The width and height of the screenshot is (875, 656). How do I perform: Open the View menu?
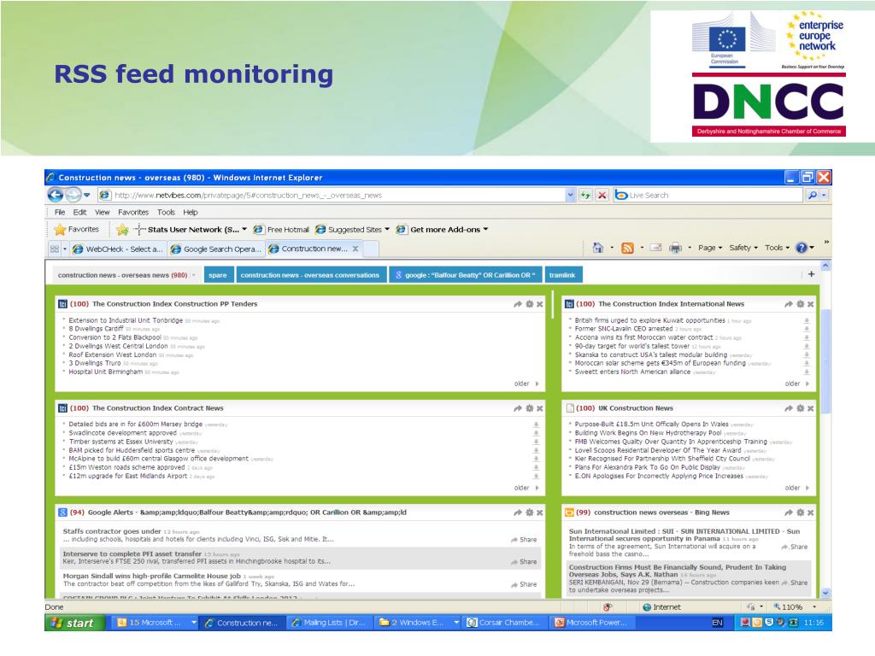pos(103,212)
